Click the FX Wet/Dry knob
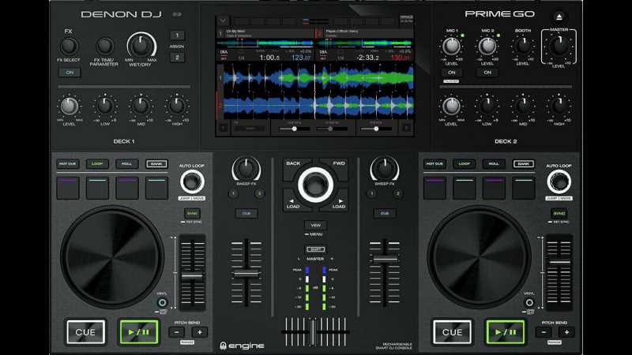This screenshot has height=355, width=632. [x=141, y=45]
